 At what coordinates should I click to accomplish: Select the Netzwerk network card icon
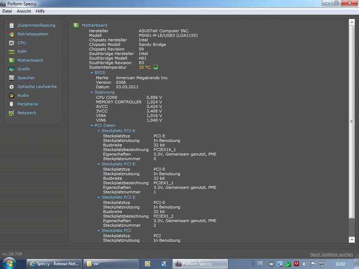coord(12,113)
